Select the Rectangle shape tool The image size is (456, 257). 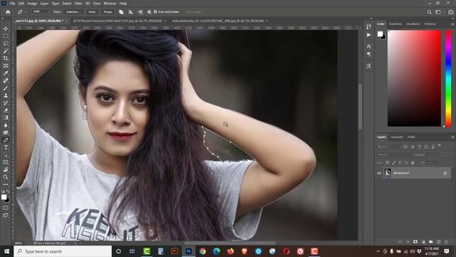[6, 162]
